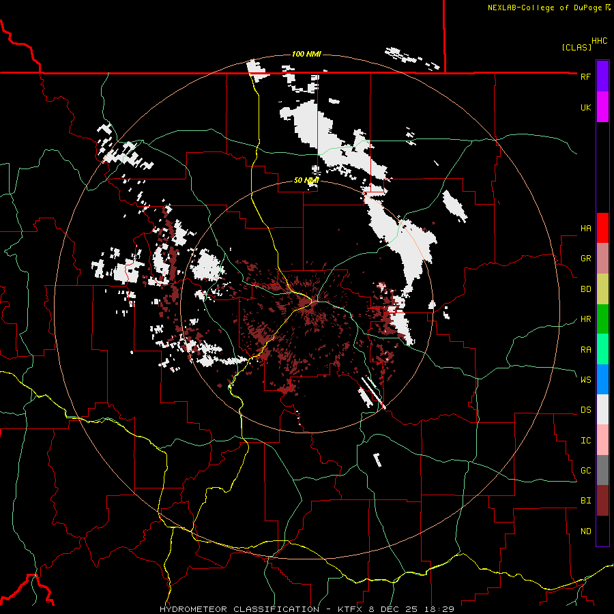Click the UK legend label
Image resolution: width=614 pixels, height=614 pixels.
[585, 107]
